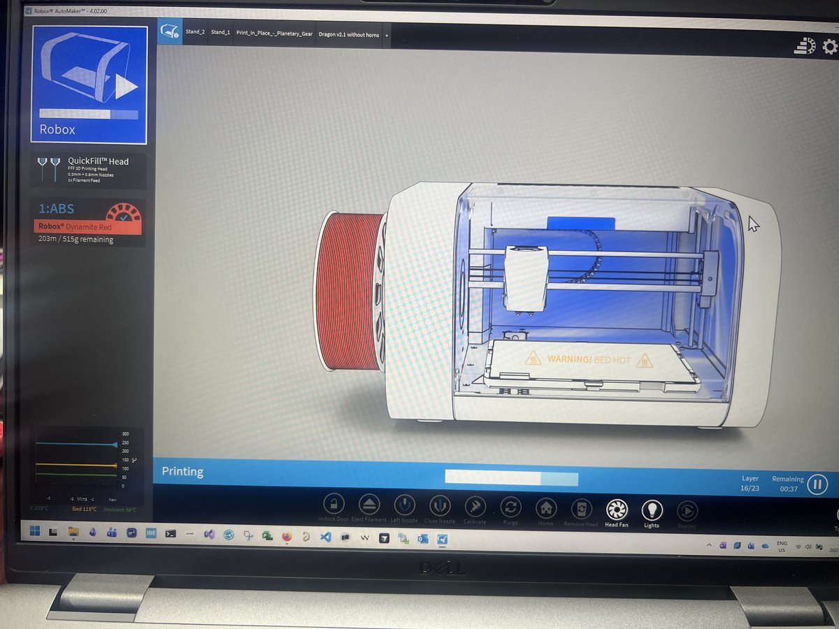This screenshot has width=839, height=629.
Task: Open the library icon beside the gear
Action: coord(805,46)
